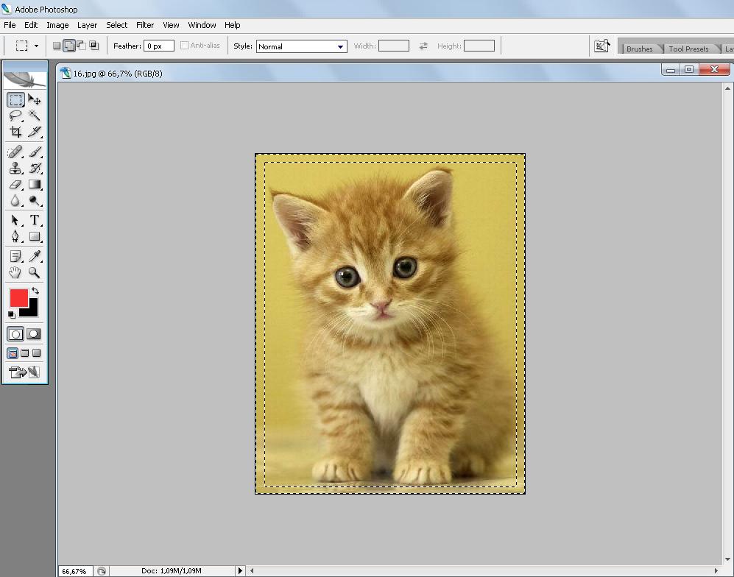This screenshot has width=734, height=577.
Task: Select the Hand tool
Action: click(x=15, y=272)
